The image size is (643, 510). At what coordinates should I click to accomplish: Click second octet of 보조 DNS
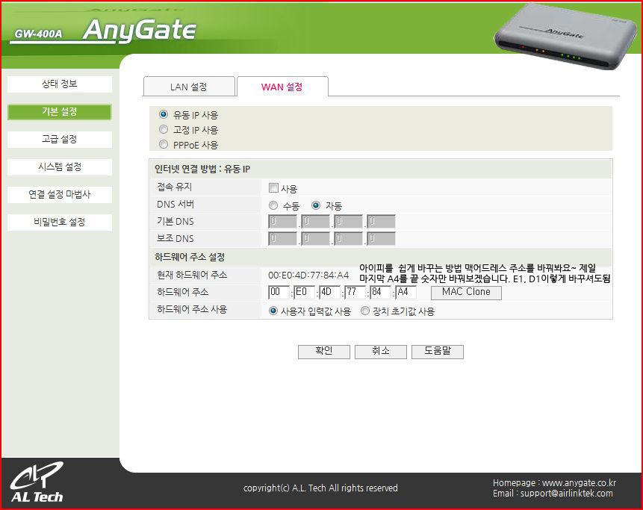click(x=315, y=239)
